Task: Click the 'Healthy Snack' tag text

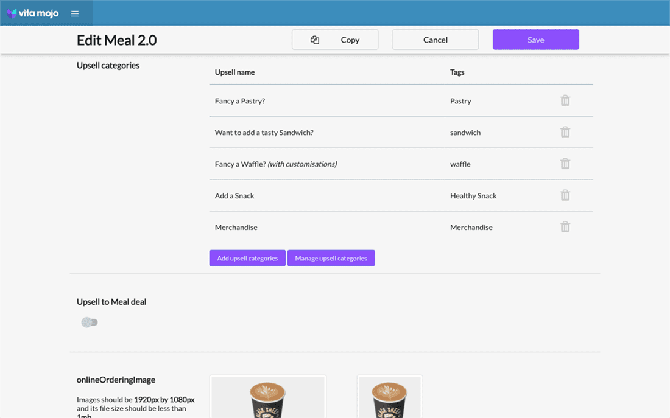Action: pos(473,196)
